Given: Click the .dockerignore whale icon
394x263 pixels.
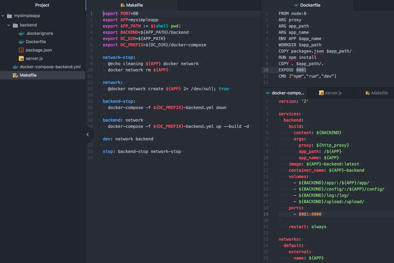Looking at the screenshot, I should click(x=21, y=33).
